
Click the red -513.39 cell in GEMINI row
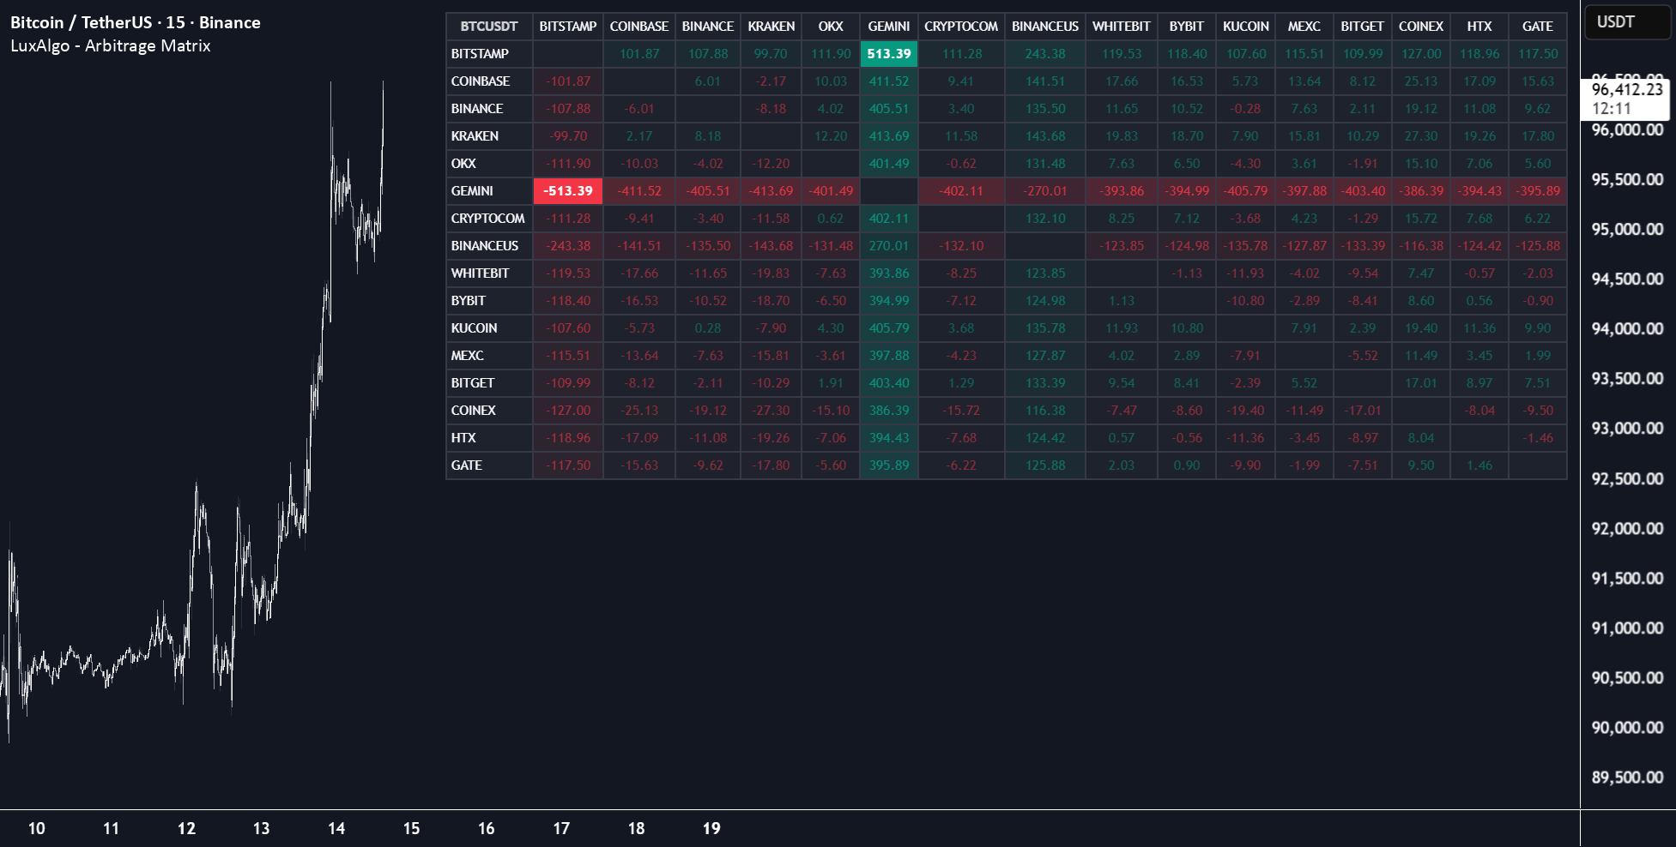click(x=567, y=190)
